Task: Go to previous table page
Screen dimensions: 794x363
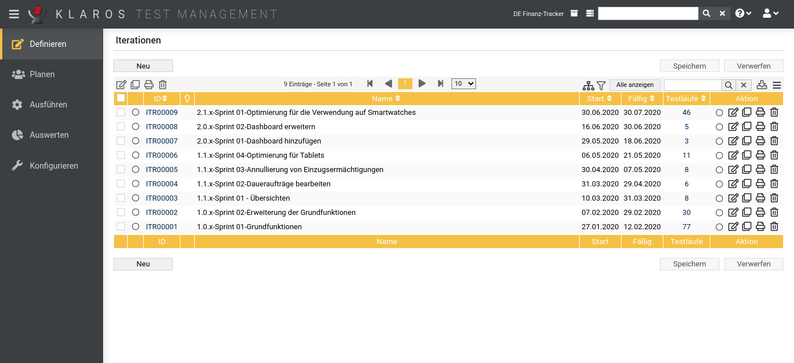Action: 388,83
